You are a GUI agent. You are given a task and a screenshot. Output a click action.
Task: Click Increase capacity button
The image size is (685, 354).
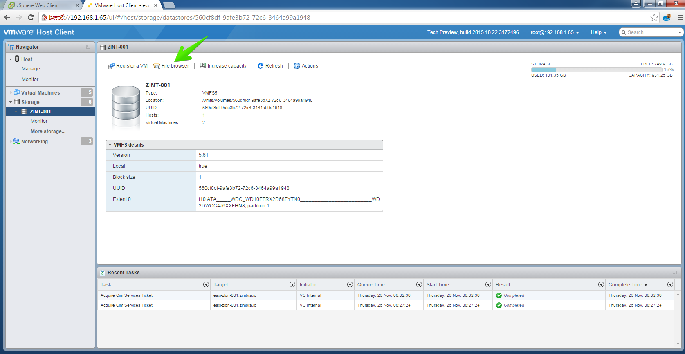pos(223,66)
